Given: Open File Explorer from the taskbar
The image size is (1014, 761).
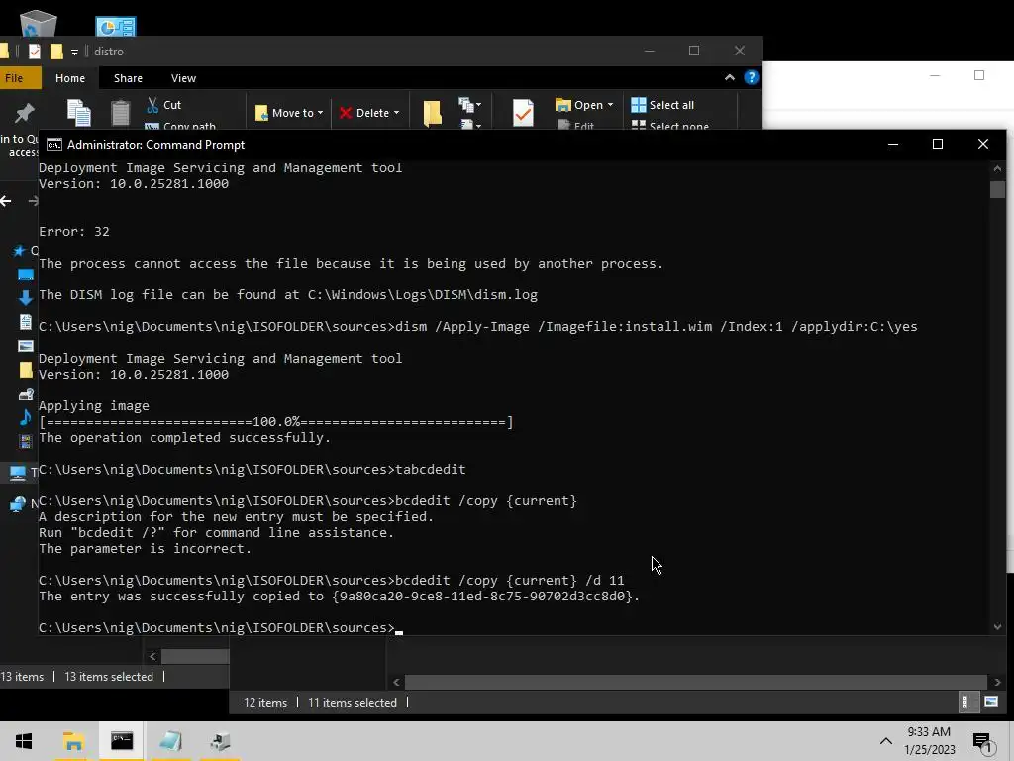Looking at the screenshot, I should pos(73,741).
